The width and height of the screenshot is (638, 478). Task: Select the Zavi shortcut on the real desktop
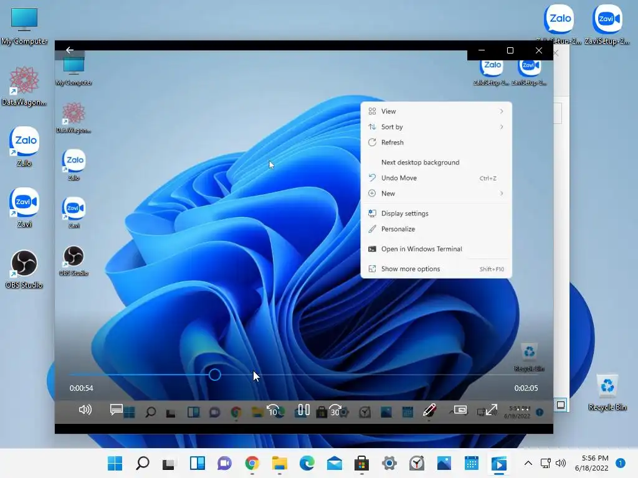[x=24, y=208]
